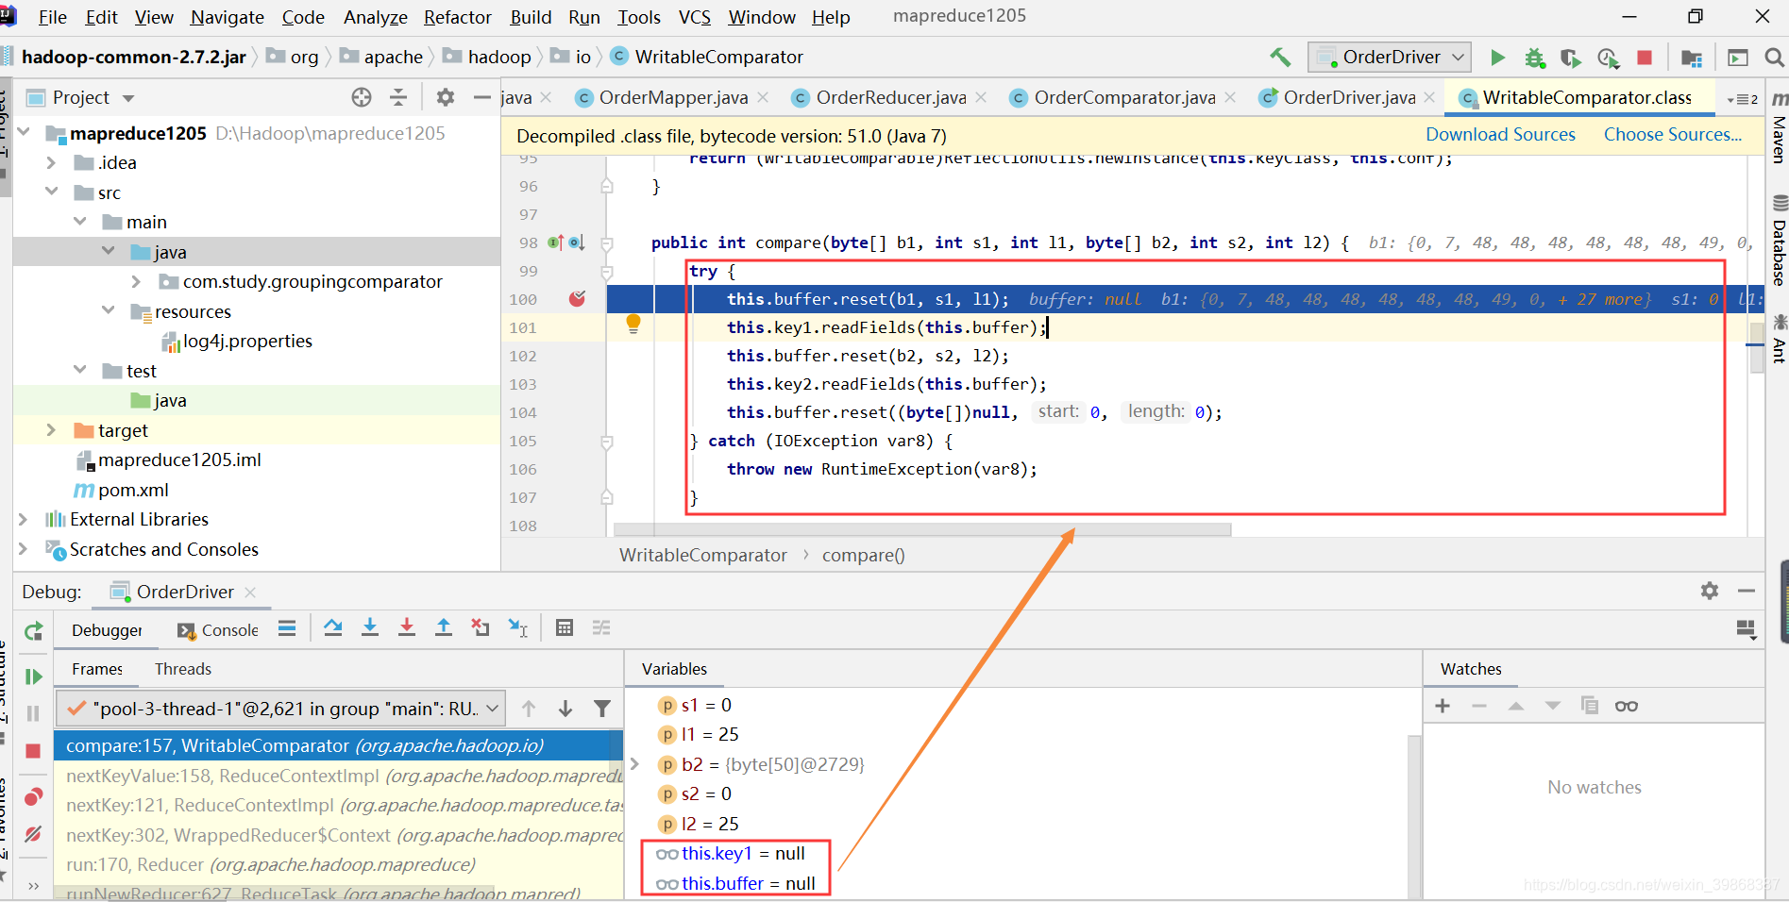Step out of the current method
The image size is (1789, 902).
[x=444, y=627]
